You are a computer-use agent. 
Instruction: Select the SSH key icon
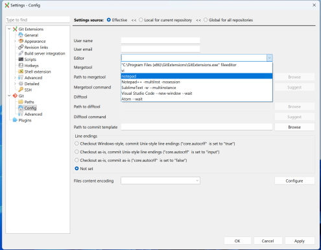[x=21, y=90]
